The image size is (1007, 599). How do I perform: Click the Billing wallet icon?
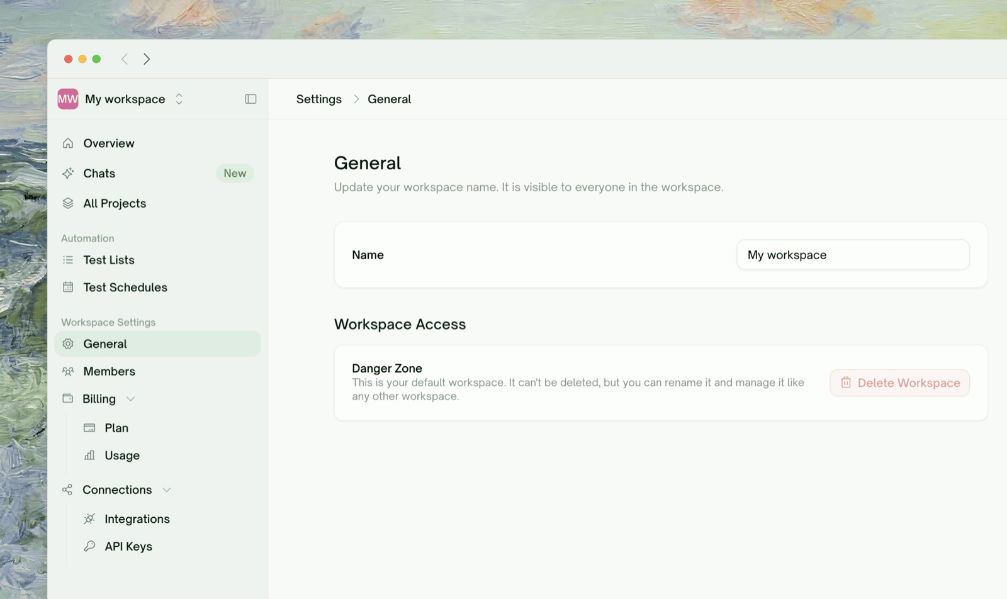click(x=68, y=398)
